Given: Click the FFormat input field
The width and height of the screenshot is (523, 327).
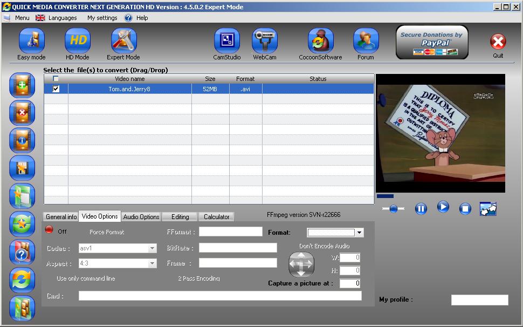Looking at the screenshot, I should (231, 231).
